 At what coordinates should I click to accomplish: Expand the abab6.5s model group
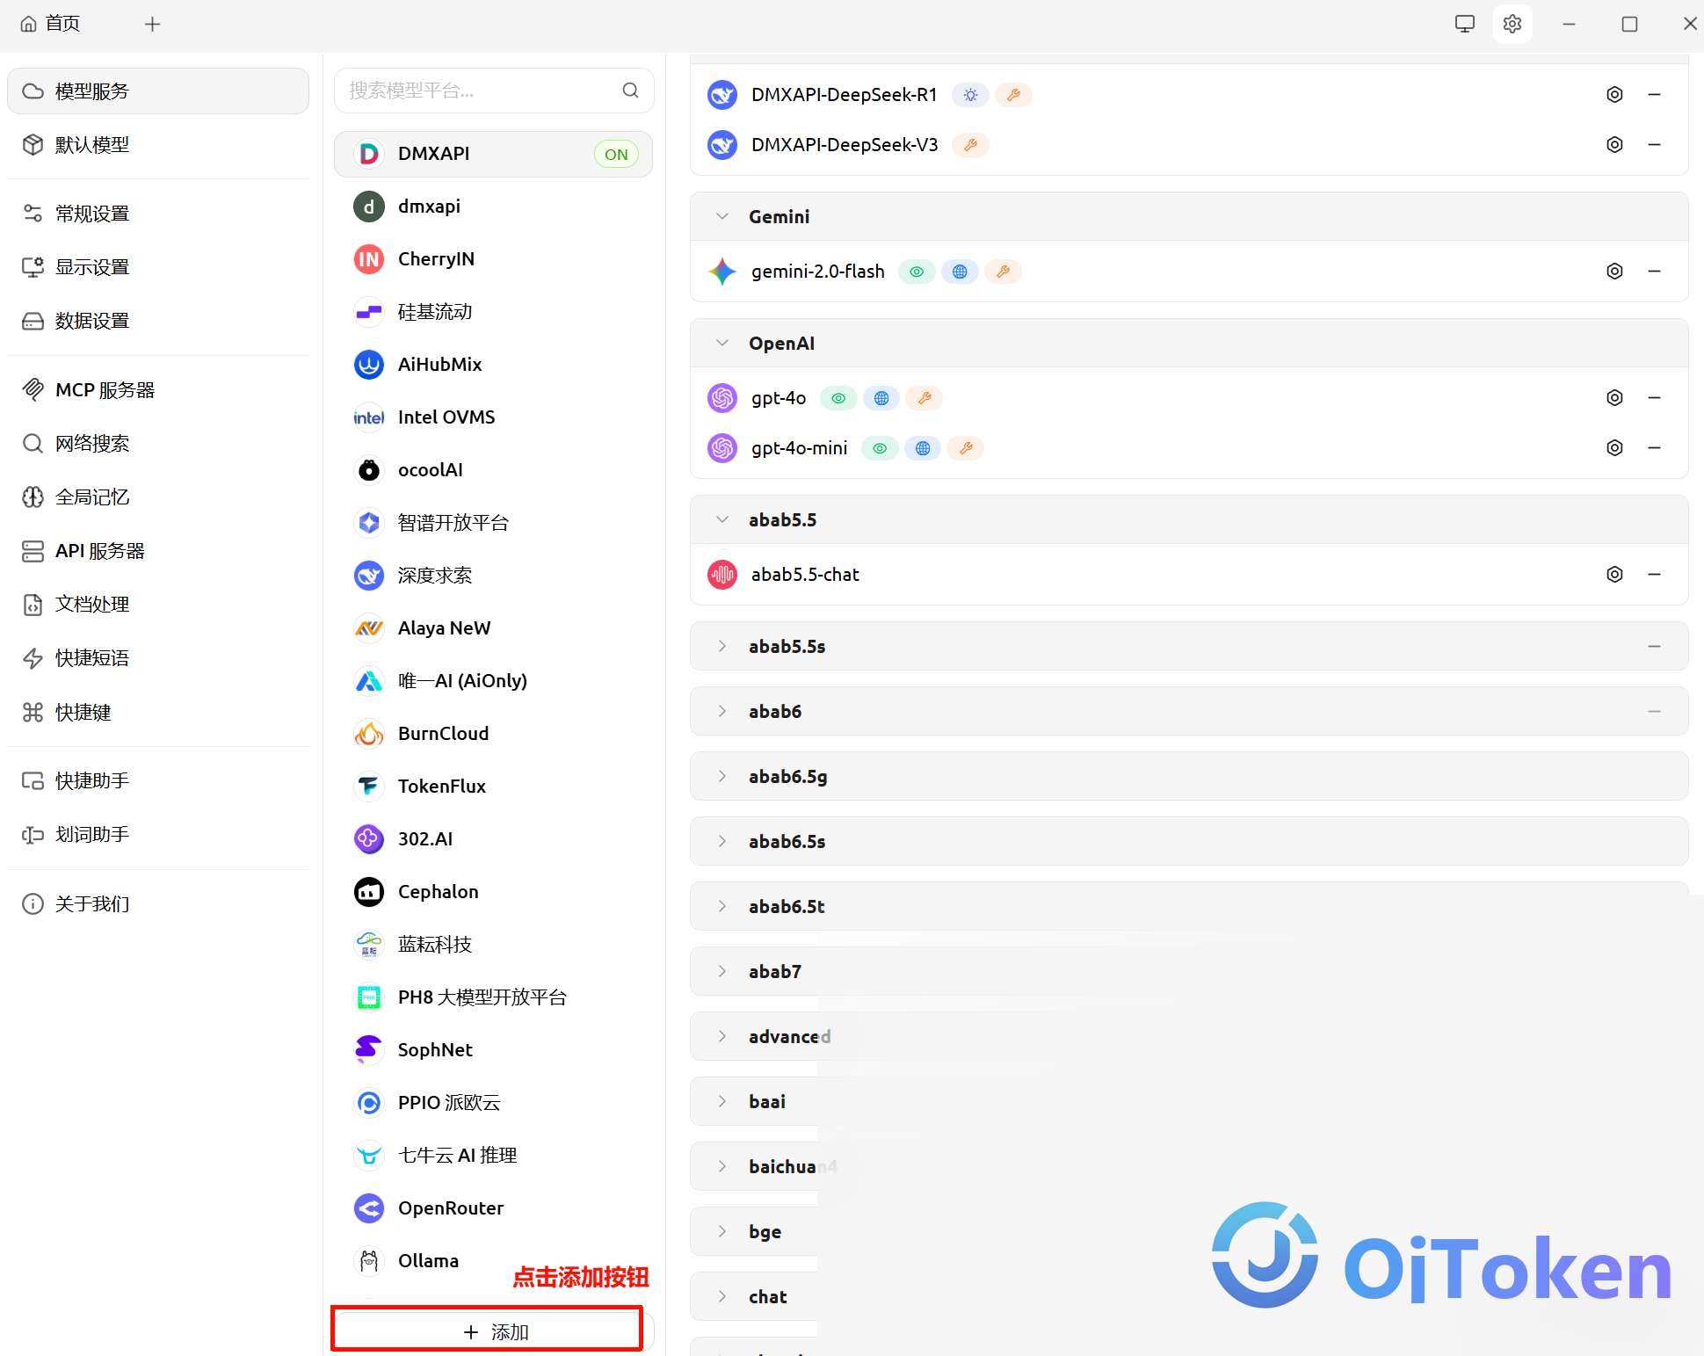click(721, 842)
